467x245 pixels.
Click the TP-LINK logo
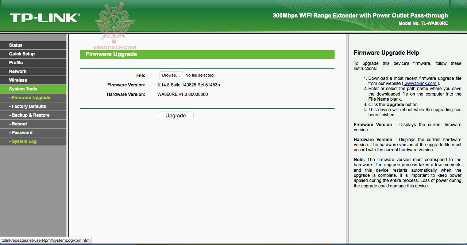(x=45, y=18)
